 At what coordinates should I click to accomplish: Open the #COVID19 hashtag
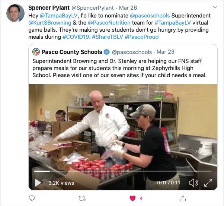point(76,37)
